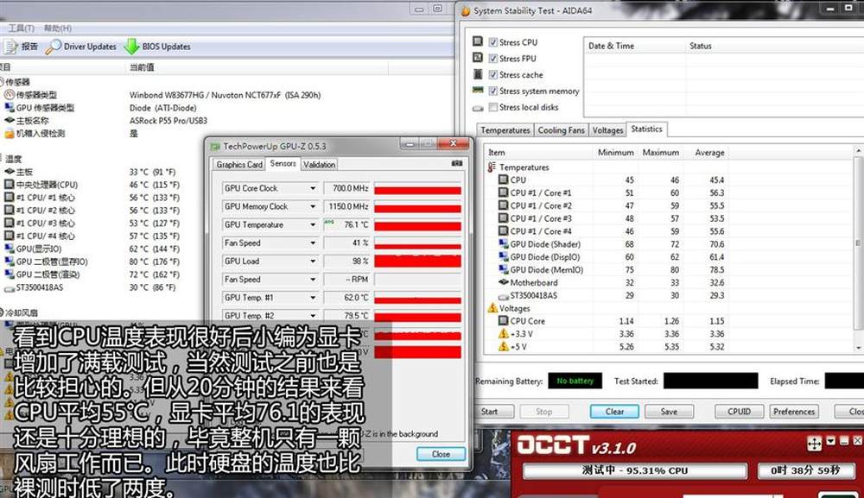Open the Fan Speed dropdown showing 41 %

point(313,243)
